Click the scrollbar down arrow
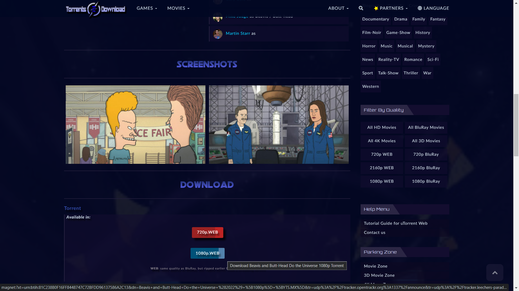The height and width of the screenshot is (291, 519). (516, 288)
